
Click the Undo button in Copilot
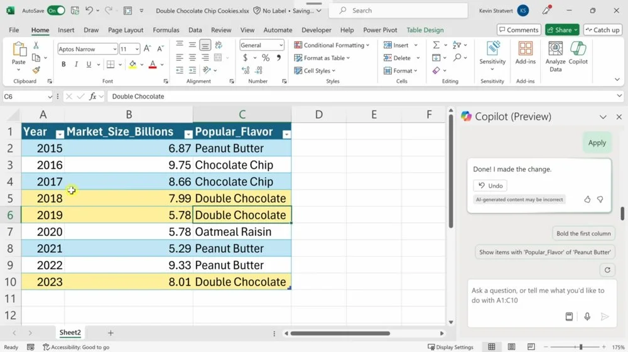(x=490, y=186)
